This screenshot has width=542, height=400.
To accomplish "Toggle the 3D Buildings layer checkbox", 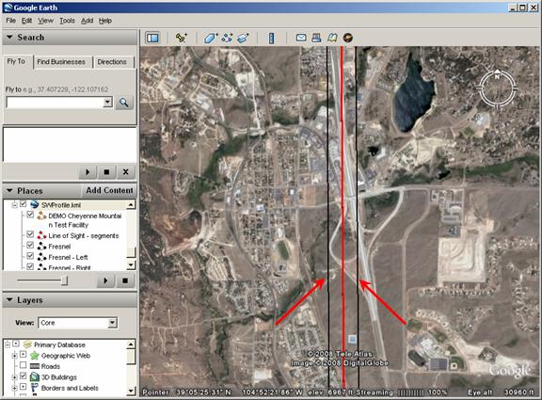I will click(x=23, y=376).
